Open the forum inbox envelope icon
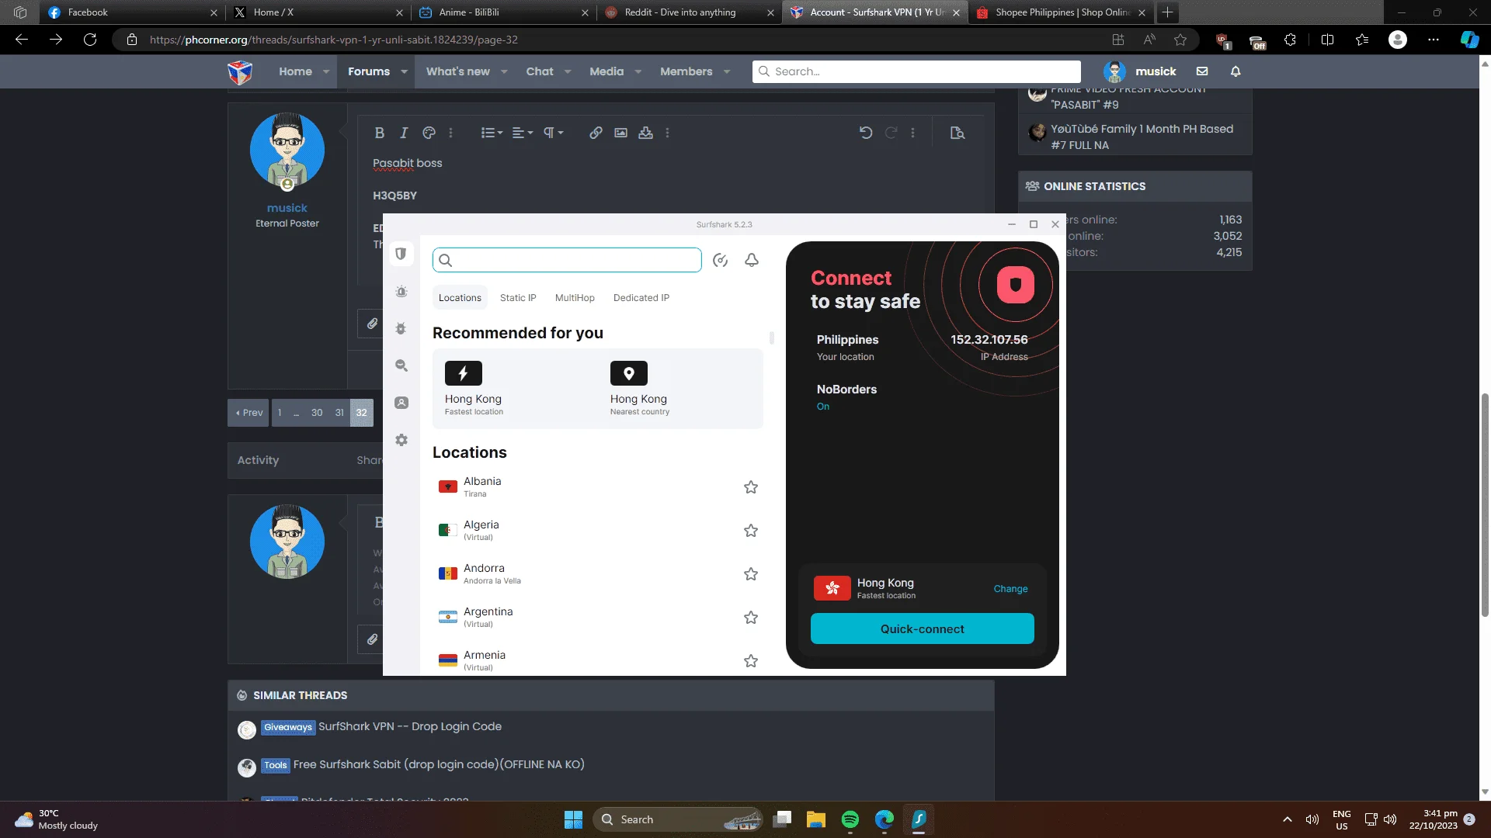Viewport: 1491px width, 838px height. click(x=1202, y=71)
